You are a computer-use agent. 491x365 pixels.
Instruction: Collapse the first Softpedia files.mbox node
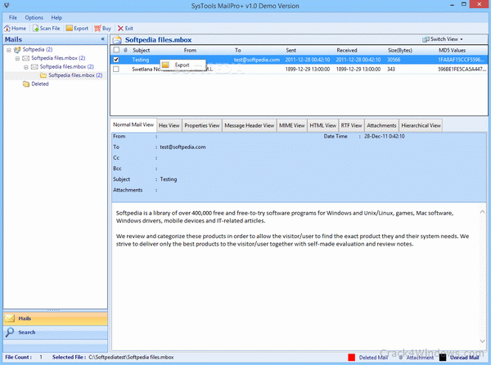[16, 58]
